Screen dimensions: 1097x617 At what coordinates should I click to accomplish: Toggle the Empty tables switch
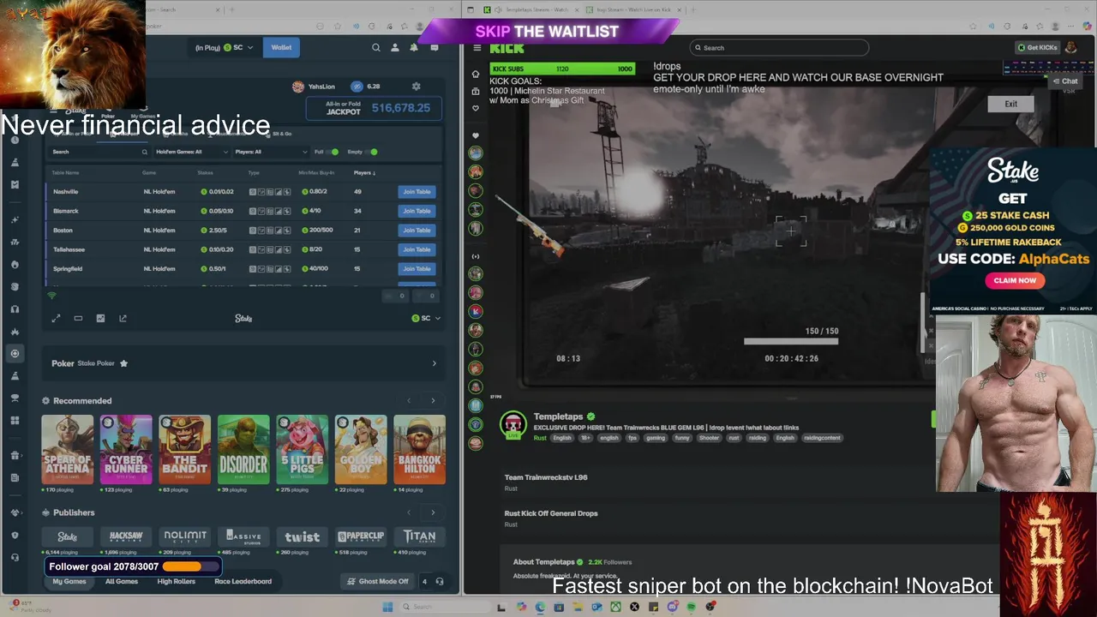(x=371, y=152)
